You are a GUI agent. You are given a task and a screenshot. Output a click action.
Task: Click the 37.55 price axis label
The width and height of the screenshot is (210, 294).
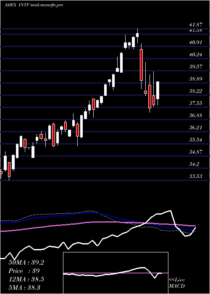click(195, 103)
